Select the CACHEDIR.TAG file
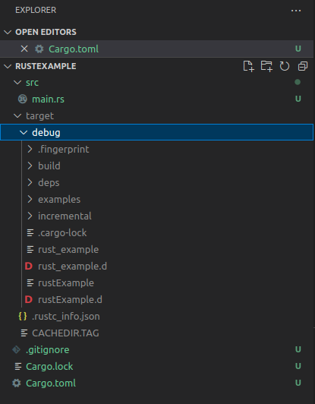Image resolution: width=315 pixels, height=404 pixels. click(157, 333)
